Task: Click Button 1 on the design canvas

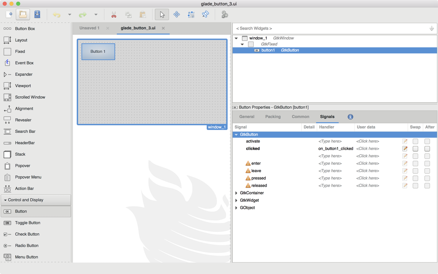Action: tap(98, 52)
